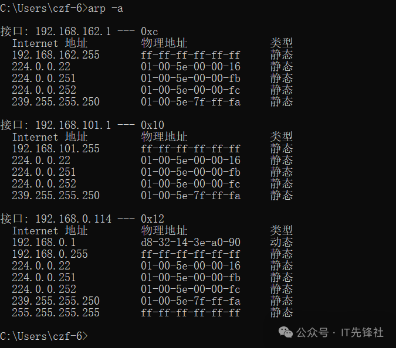
Task: Select the interface address 192.168.101.1
Action: (x=73, y=125)
